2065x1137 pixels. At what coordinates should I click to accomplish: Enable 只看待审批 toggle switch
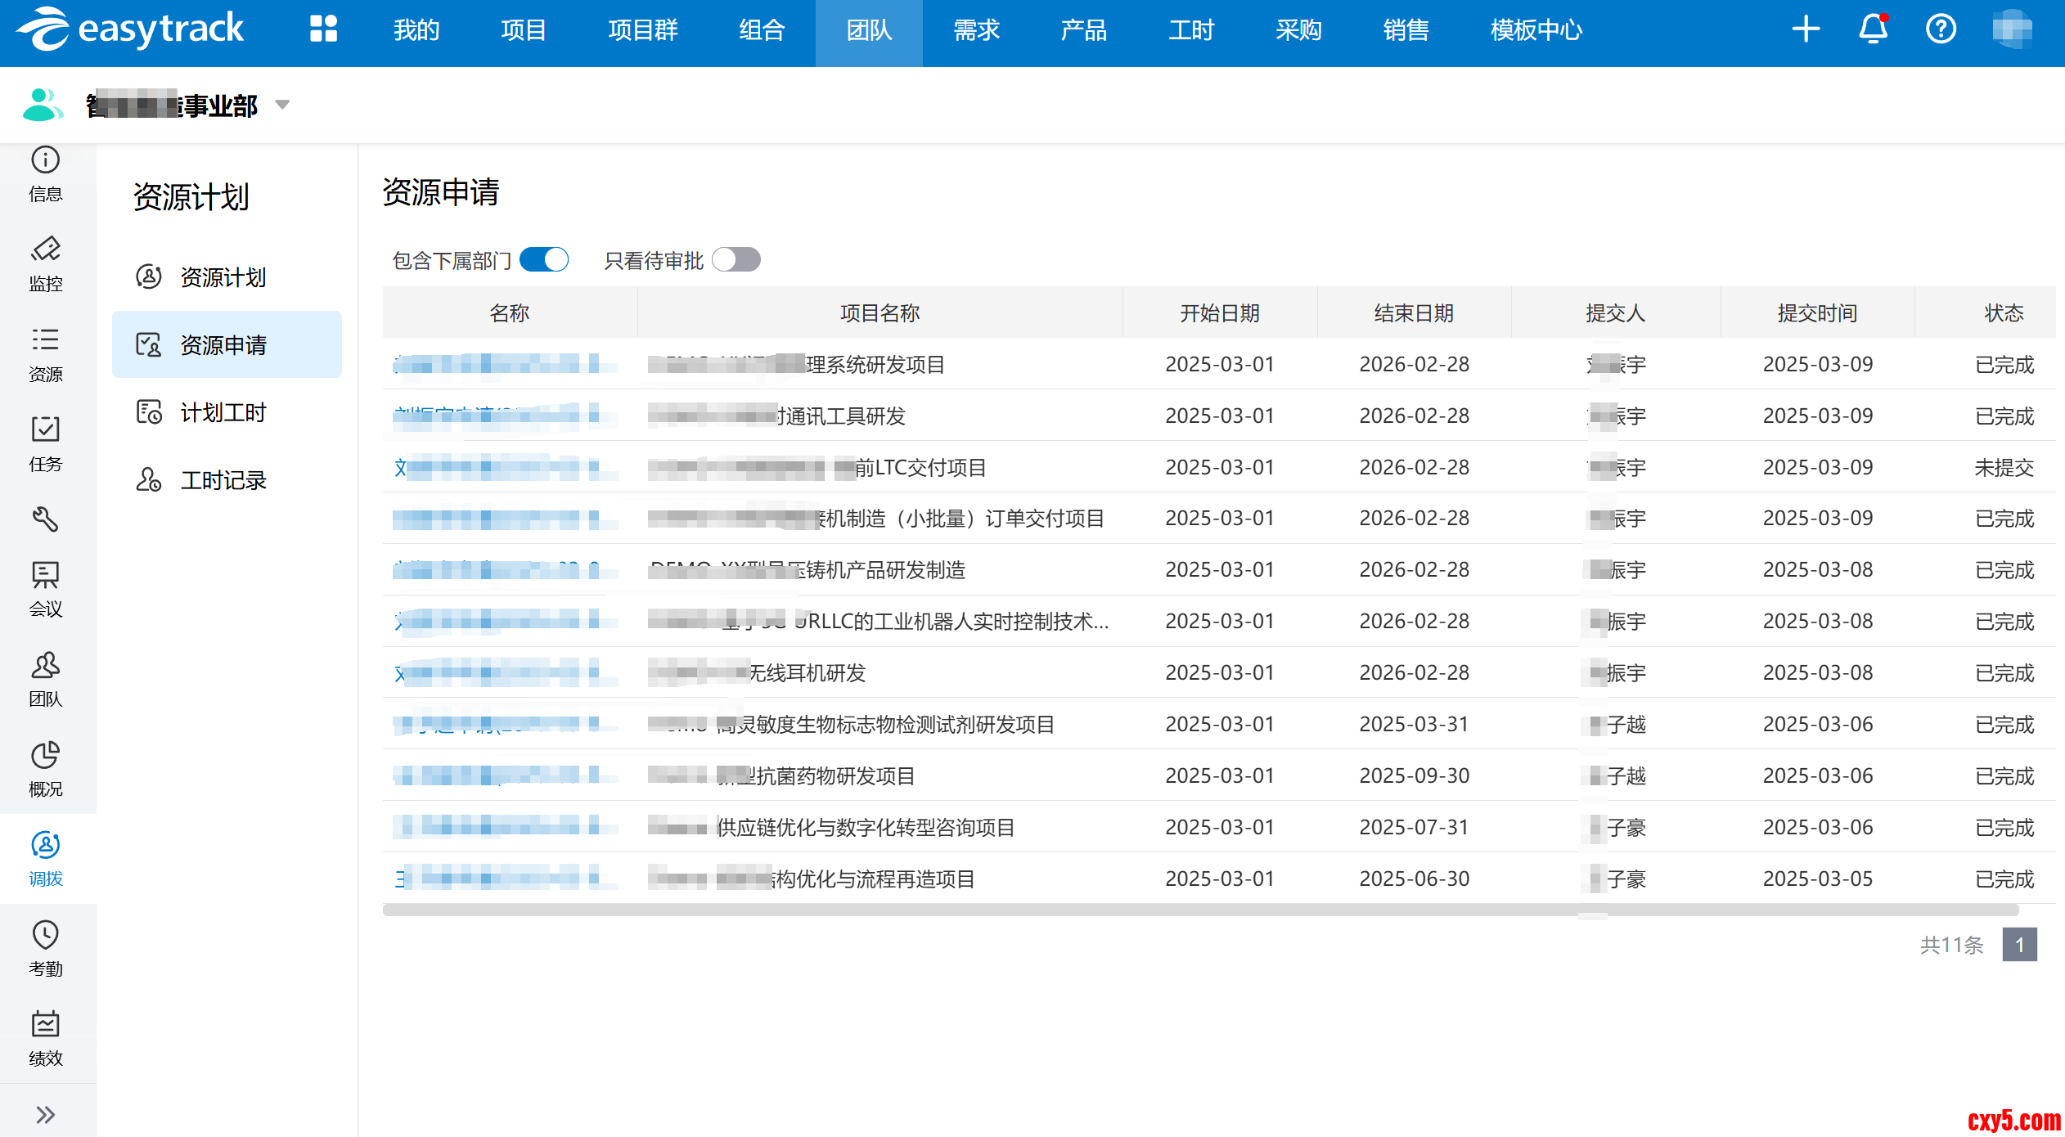pos(736,260)
